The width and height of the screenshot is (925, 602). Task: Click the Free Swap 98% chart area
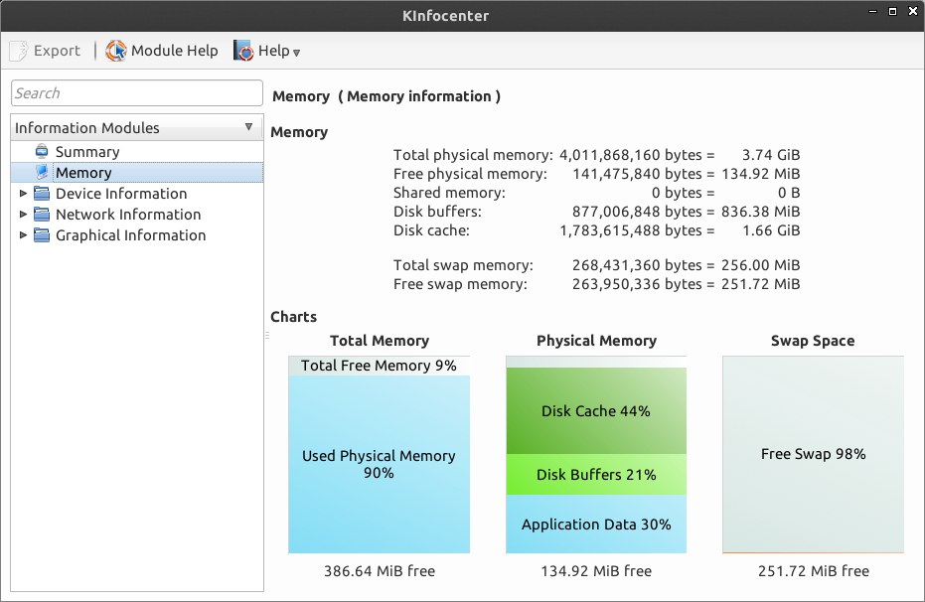point(813,454)
